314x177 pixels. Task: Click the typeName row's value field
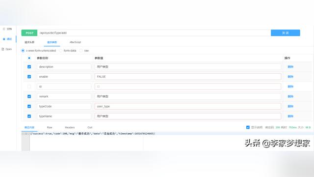coord(188,116)
